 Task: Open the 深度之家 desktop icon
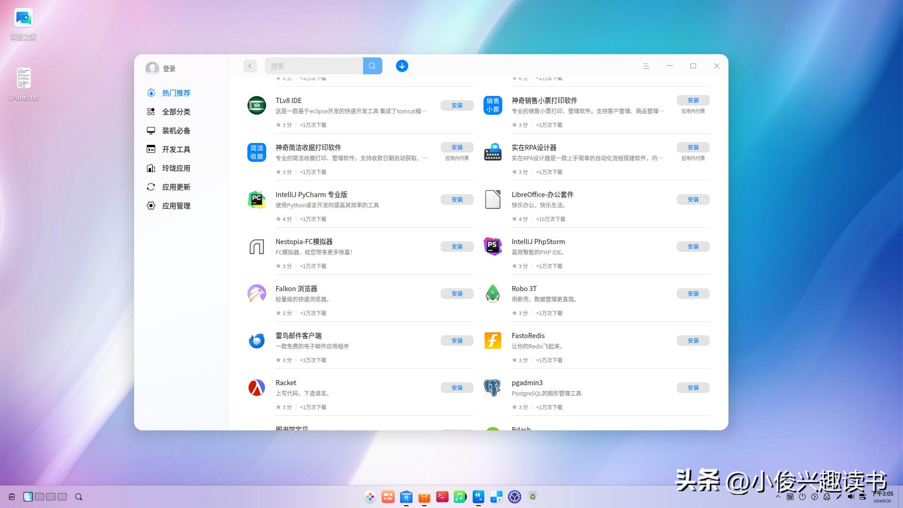pos(23,24)
